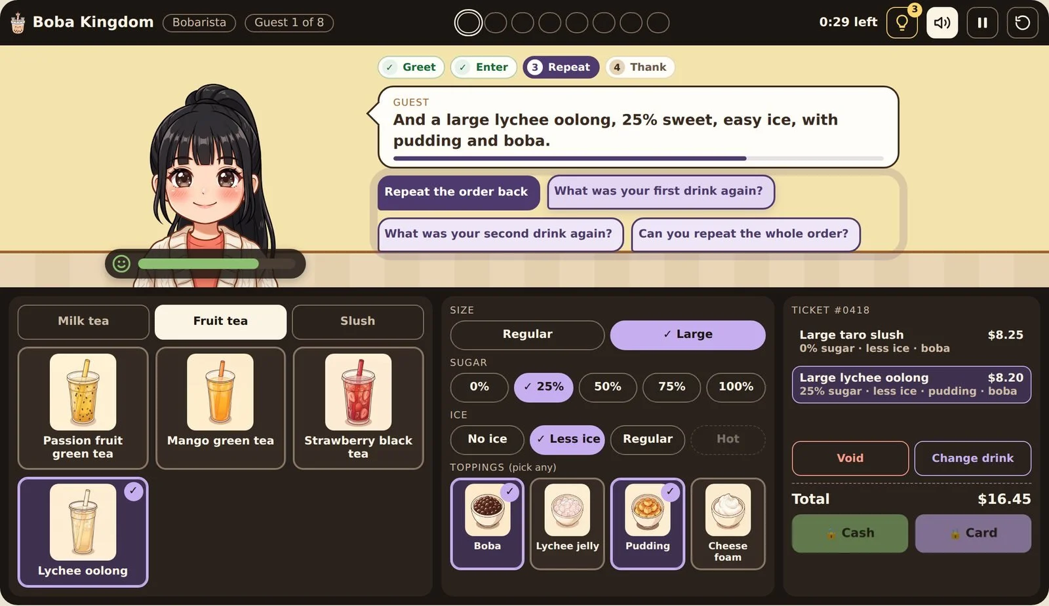
Task: Choose the 25% sugar option
Action: point(544,387)
